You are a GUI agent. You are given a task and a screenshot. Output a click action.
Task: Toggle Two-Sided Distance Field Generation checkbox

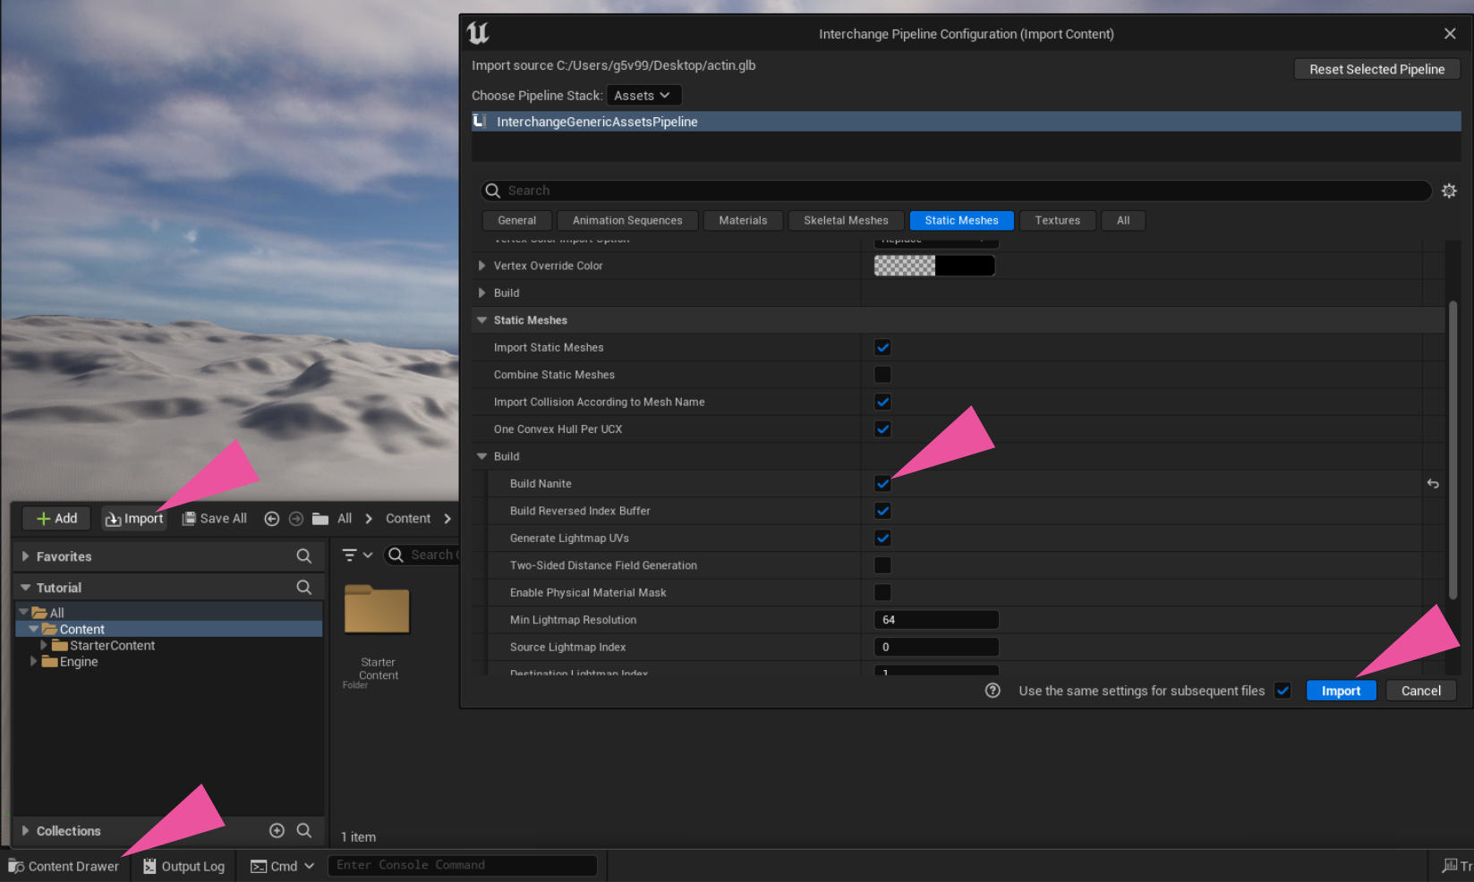[x=882, y=565]
